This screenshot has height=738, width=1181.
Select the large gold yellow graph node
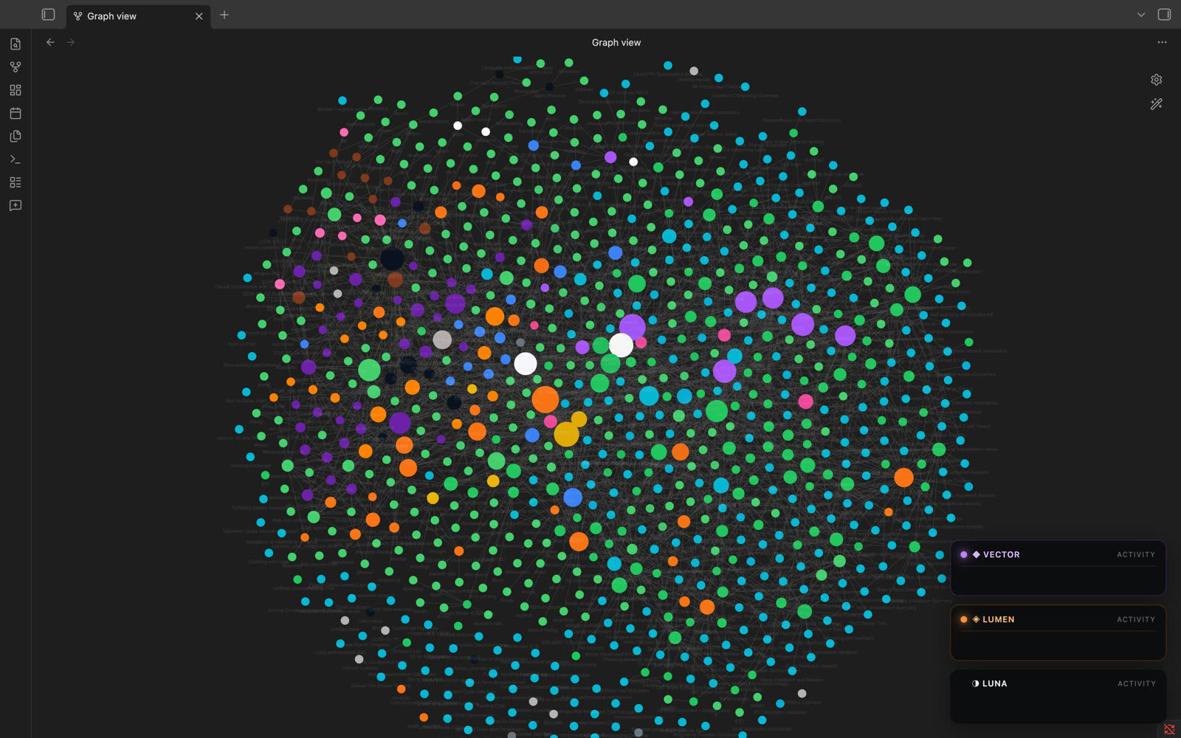pos(567,434)
